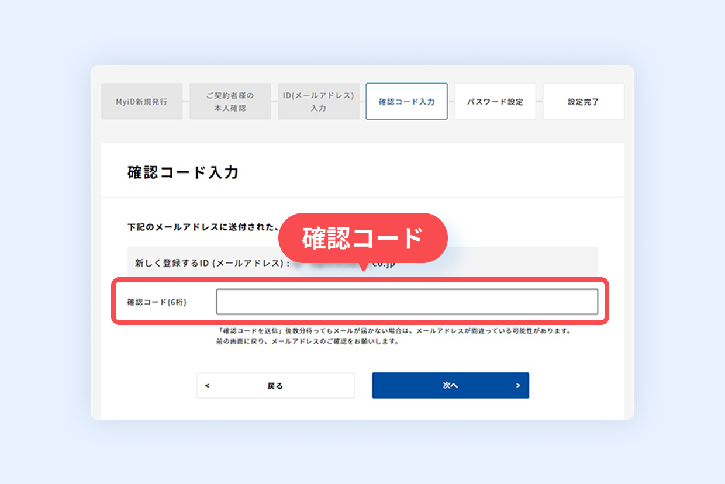Click the 下記のメールアドレスに送付された instruction text
This screenshot has height=484, width=725.
pyautogui.click(x=202, y=227)
